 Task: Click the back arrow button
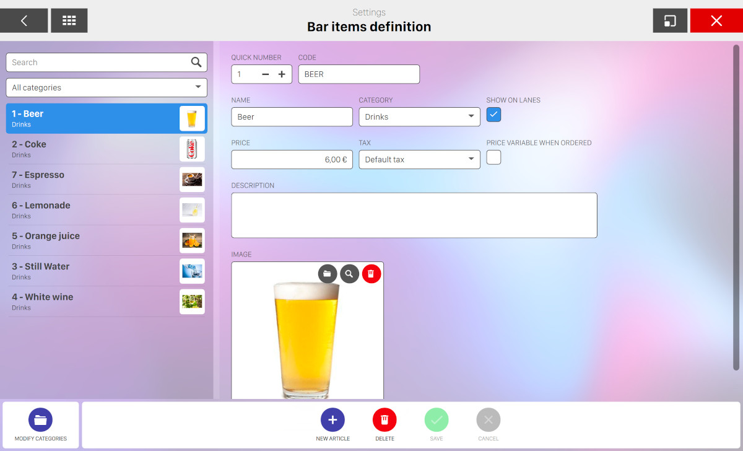click(x=24, y=20)
